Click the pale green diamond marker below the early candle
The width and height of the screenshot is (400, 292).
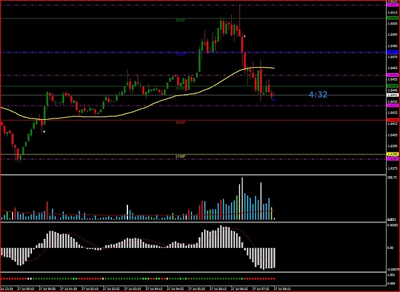(44, 132)
